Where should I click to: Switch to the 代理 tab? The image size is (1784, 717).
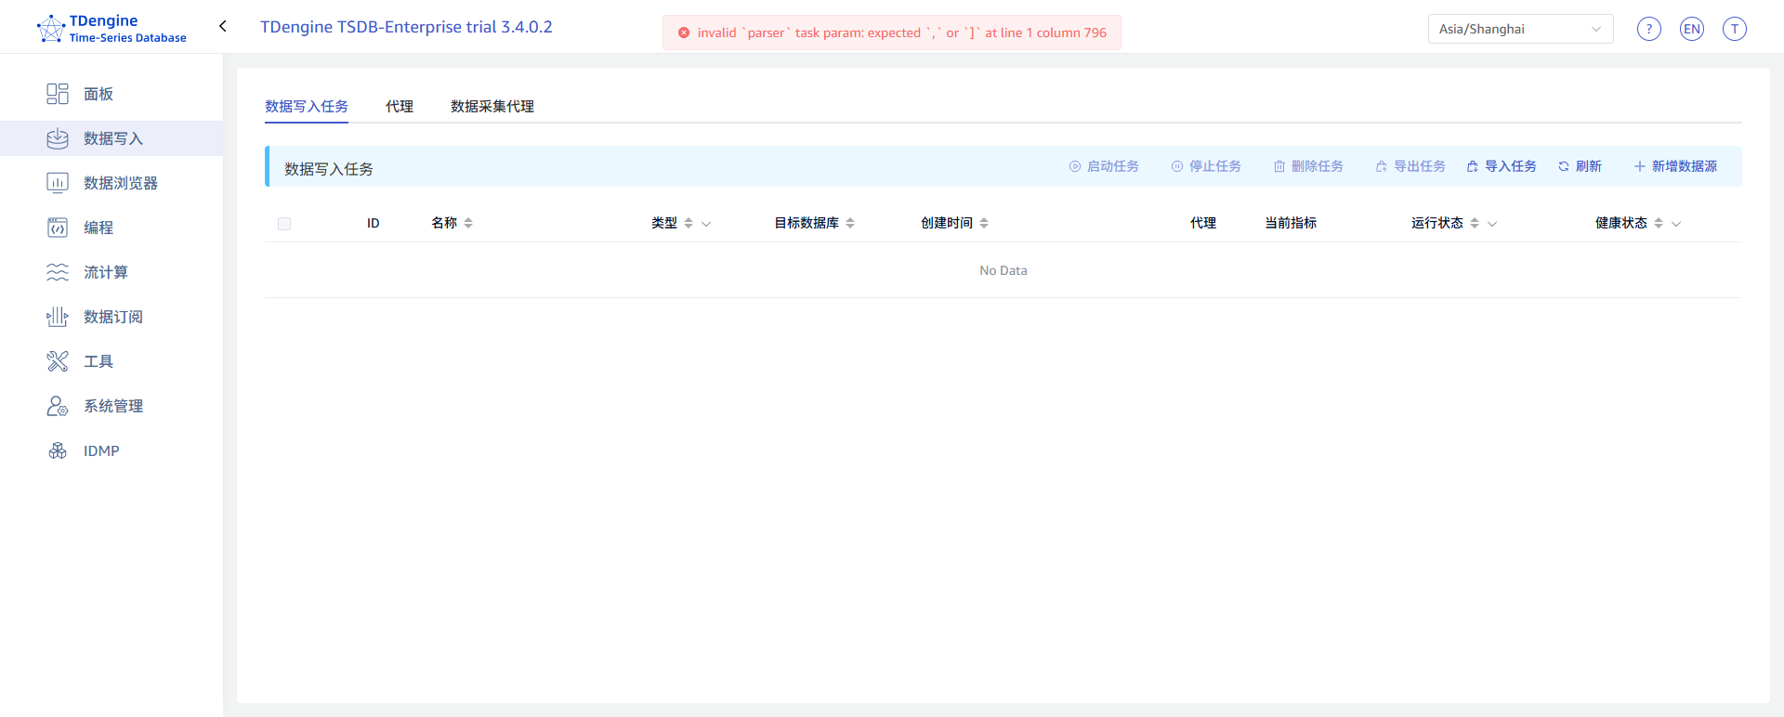click(400, 107)
